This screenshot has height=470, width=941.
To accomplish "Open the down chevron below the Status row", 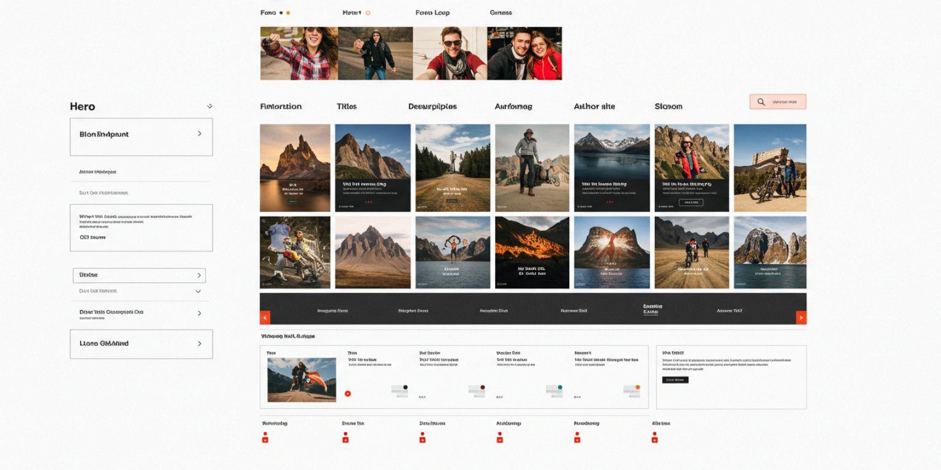I will click(198, 291).
